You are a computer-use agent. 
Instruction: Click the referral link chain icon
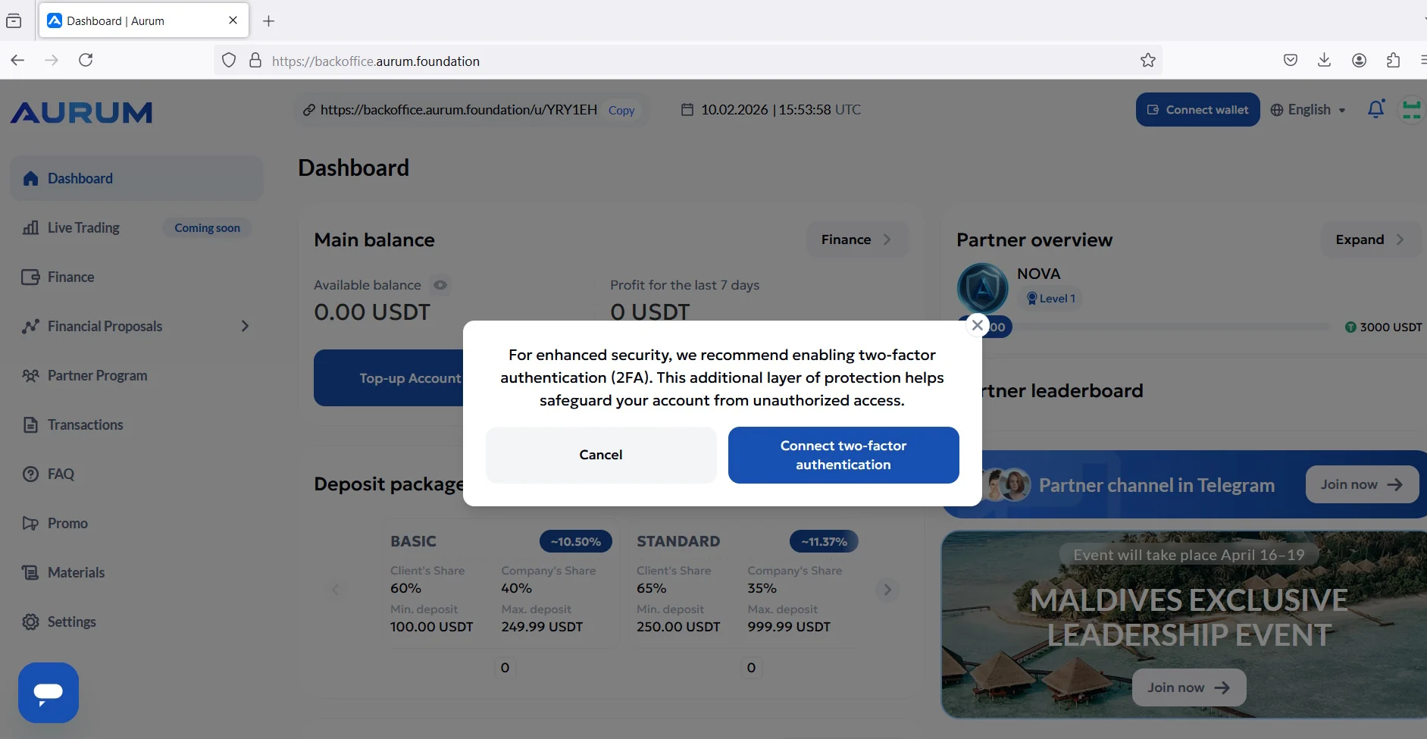click(309, 110)
